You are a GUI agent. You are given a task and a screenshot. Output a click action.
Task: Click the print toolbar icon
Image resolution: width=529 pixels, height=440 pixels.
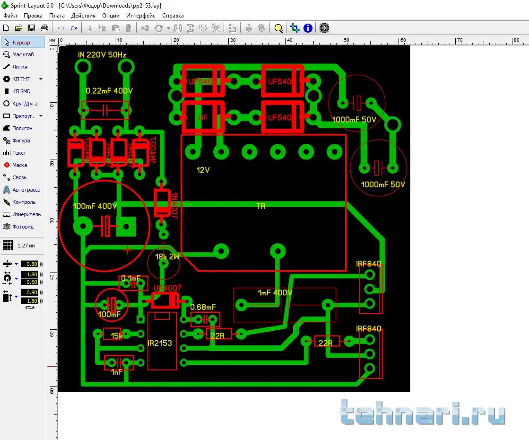(x=44, y=28)
